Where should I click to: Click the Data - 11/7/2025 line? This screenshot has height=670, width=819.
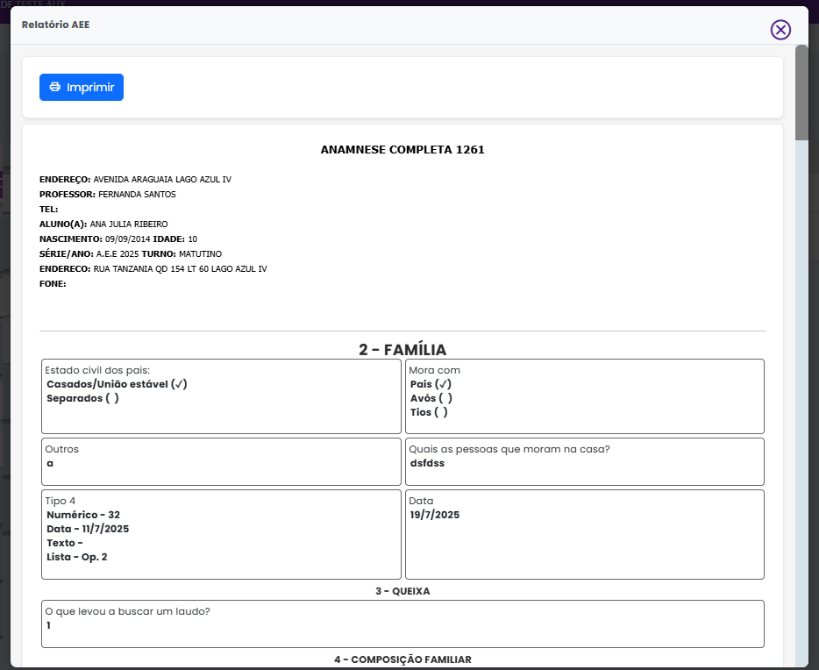click(x=88, y=529)
